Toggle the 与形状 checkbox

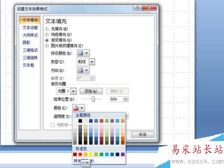[x=52, y=125]
